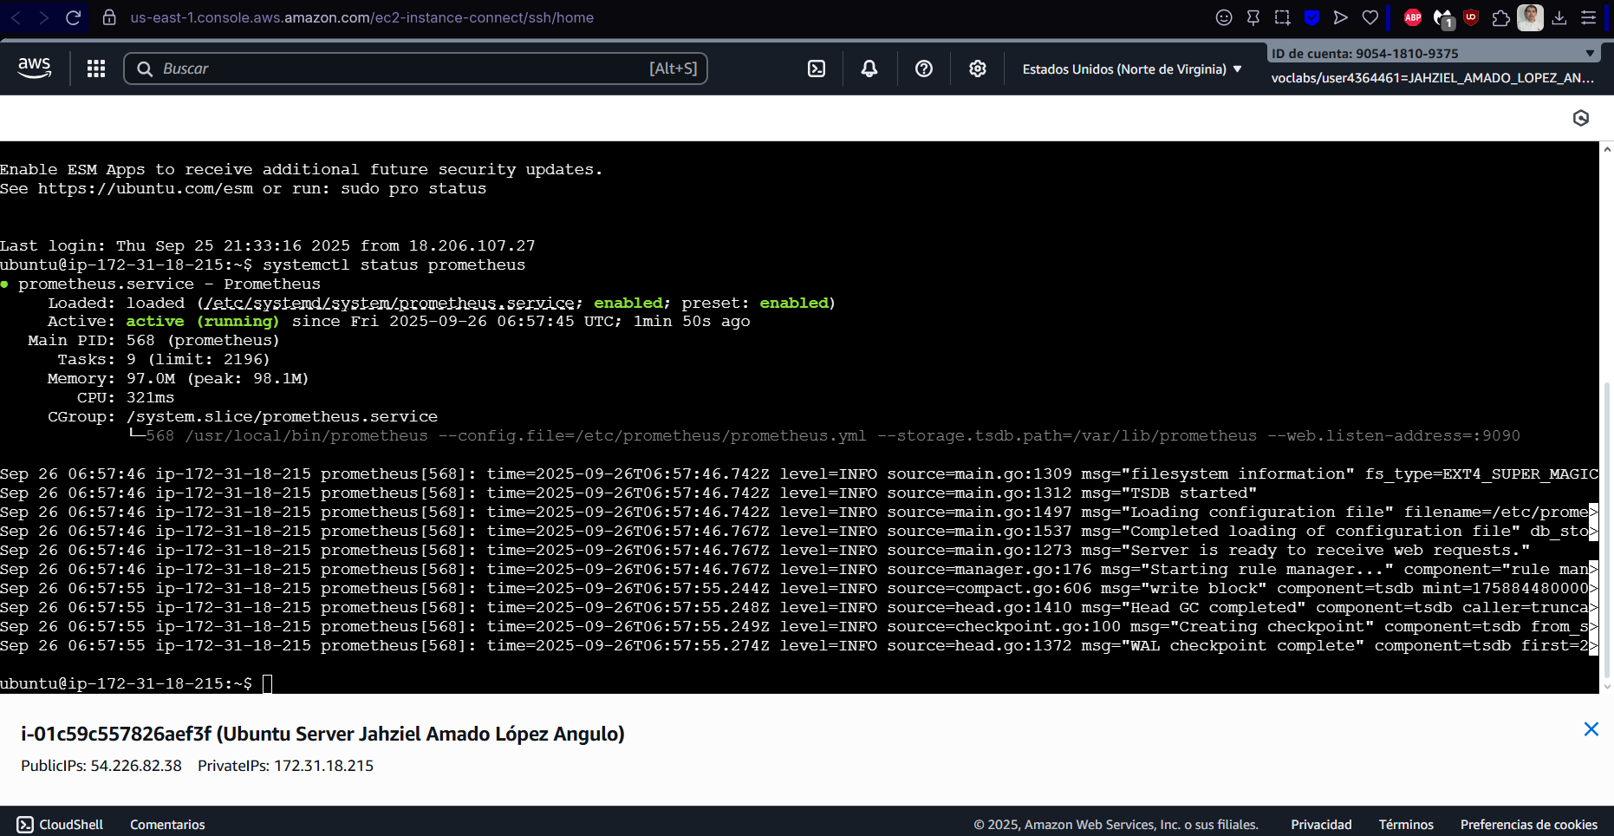Open the browser main menu icon

1589,17
